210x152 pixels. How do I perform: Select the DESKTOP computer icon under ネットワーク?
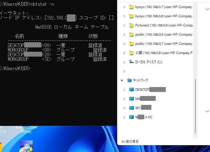point(132,90)
